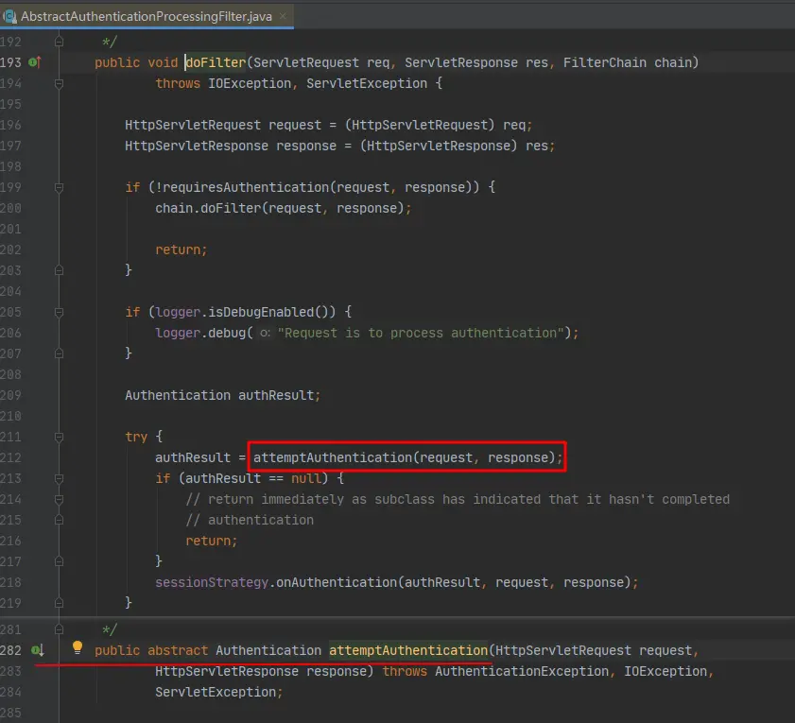Click line number 193 in the gutter

[10, 62]
